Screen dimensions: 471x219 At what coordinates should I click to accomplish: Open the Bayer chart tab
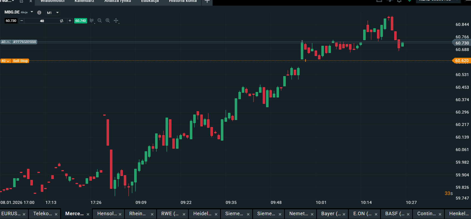click(x=331, y=214)
